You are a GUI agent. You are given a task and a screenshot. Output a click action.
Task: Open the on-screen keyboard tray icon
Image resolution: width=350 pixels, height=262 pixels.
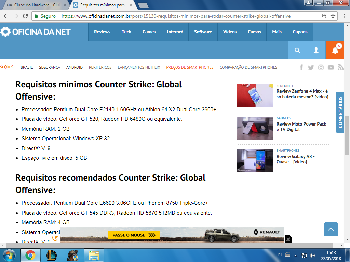[287, 254]
